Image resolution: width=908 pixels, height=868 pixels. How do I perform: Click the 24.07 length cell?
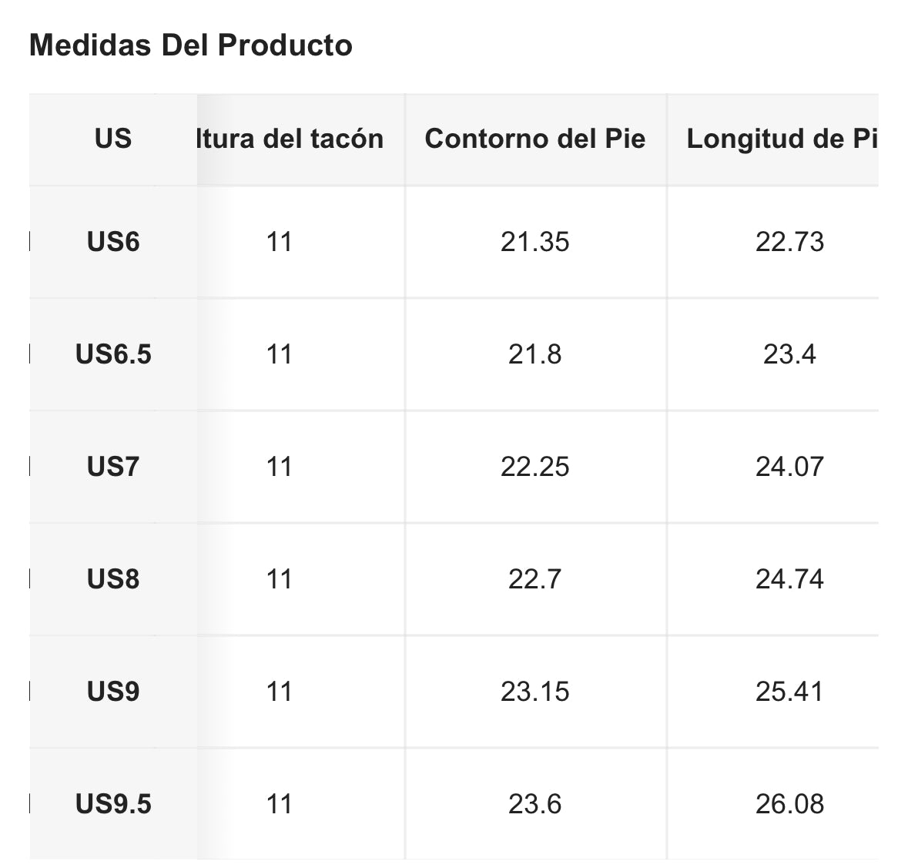(x=789, y=467)
